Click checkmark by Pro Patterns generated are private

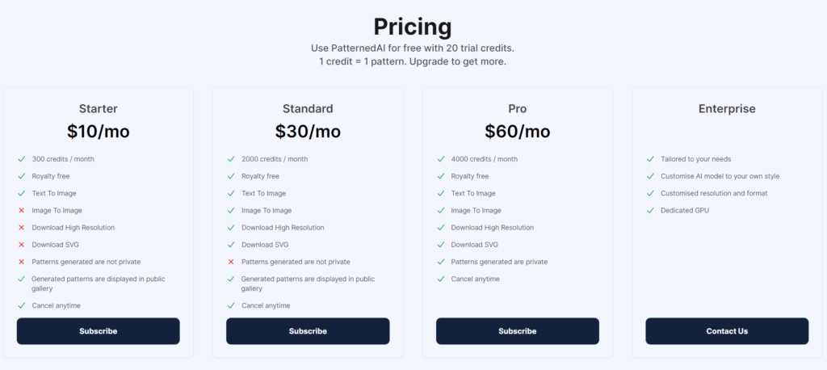tap(441, 262)
